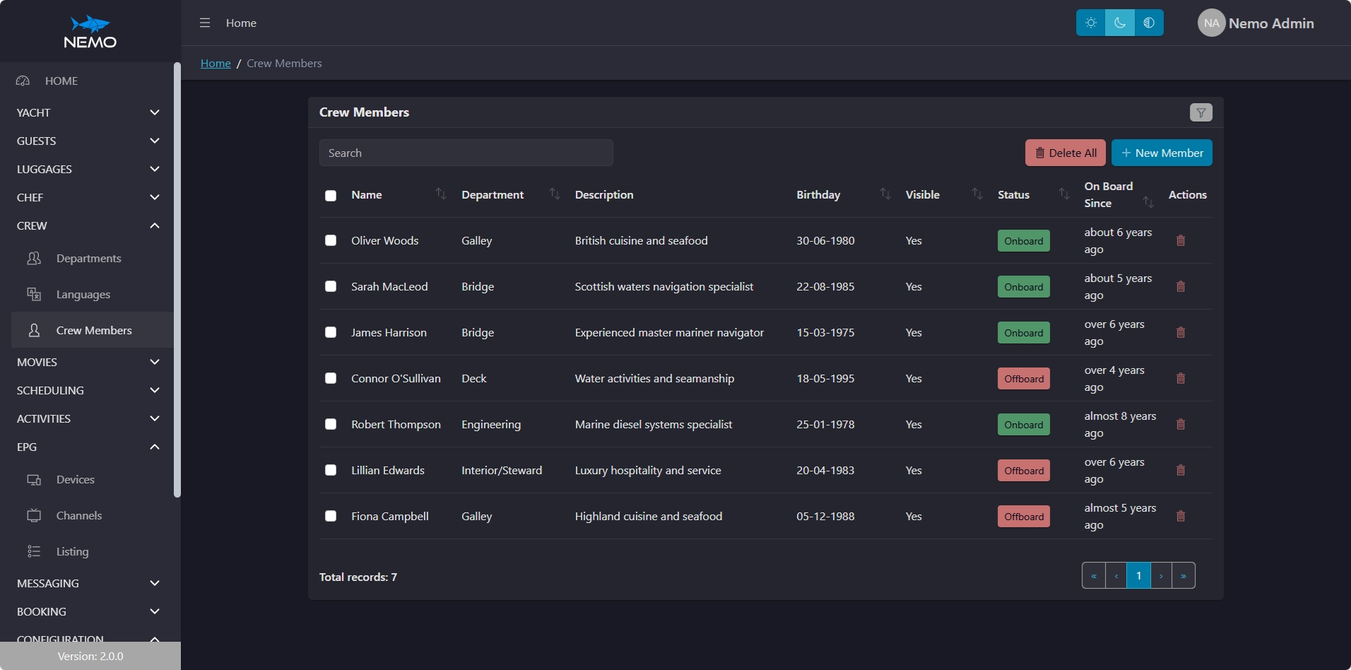This screenshot has height=670, width=1351.
Task: Go to first page double-arrow
Action: click(1094, 575)
